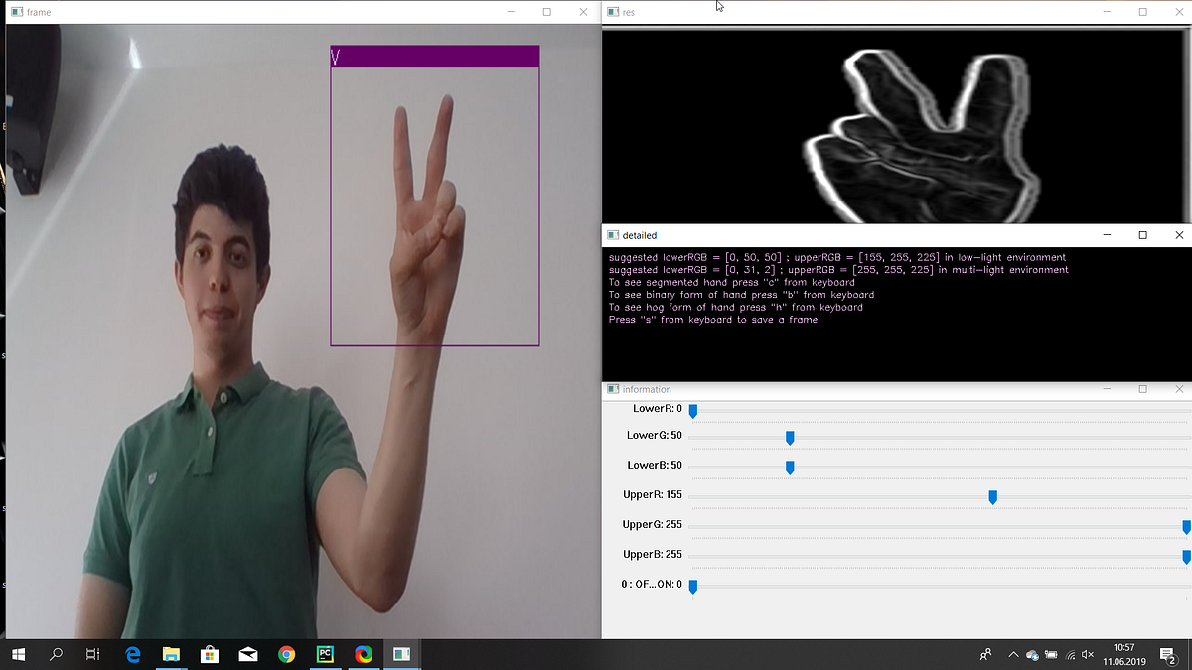The image size is (1192, 670).
Task: Open Action Center notifications
Action: [x=1169, y=655]
